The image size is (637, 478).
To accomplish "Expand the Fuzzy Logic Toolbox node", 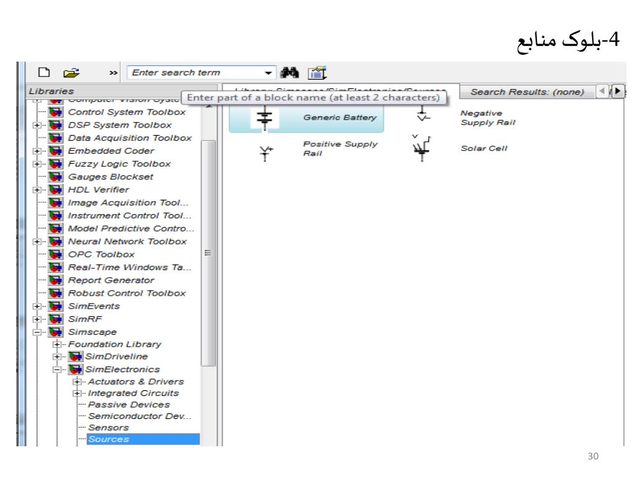I will pos(37,164).
